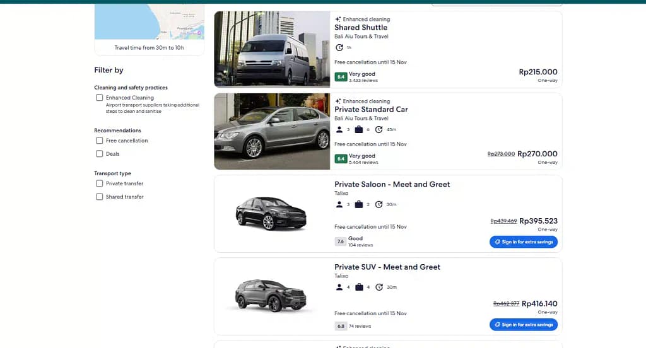
Task: Click Sign in for extra savings on Private SUV
Action: click(523, 325)
